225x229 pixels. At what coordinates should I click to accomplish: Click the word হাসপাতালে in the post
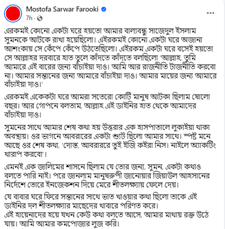click(153, 128)
